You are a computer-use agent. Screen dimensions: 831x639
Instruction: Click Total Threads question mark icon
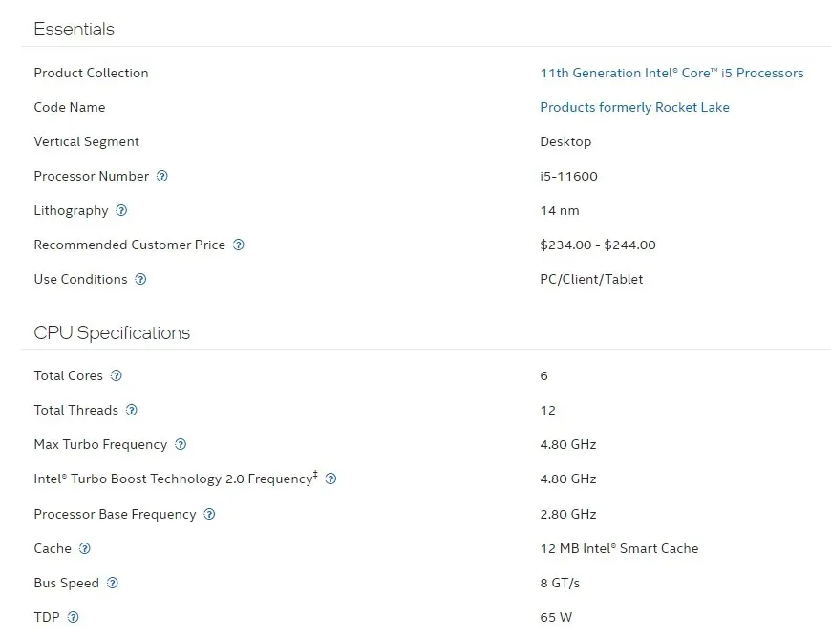tap(132, 410)
